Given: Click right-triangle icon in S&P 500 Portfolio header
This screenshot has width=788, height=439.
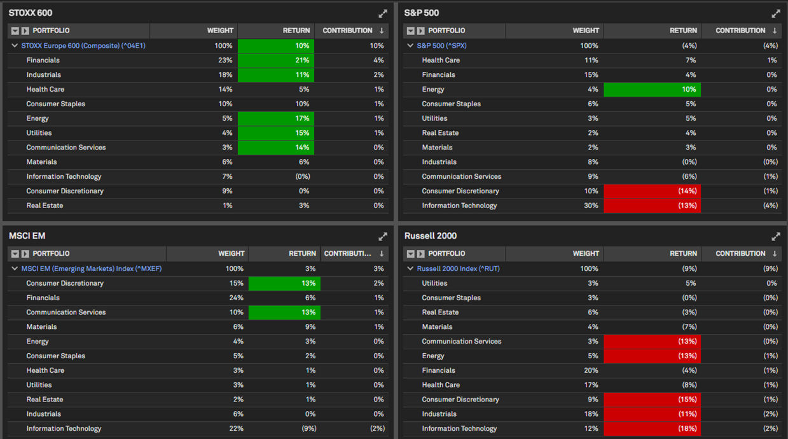Looking at the screenshot, I should (x=421, y=31).
